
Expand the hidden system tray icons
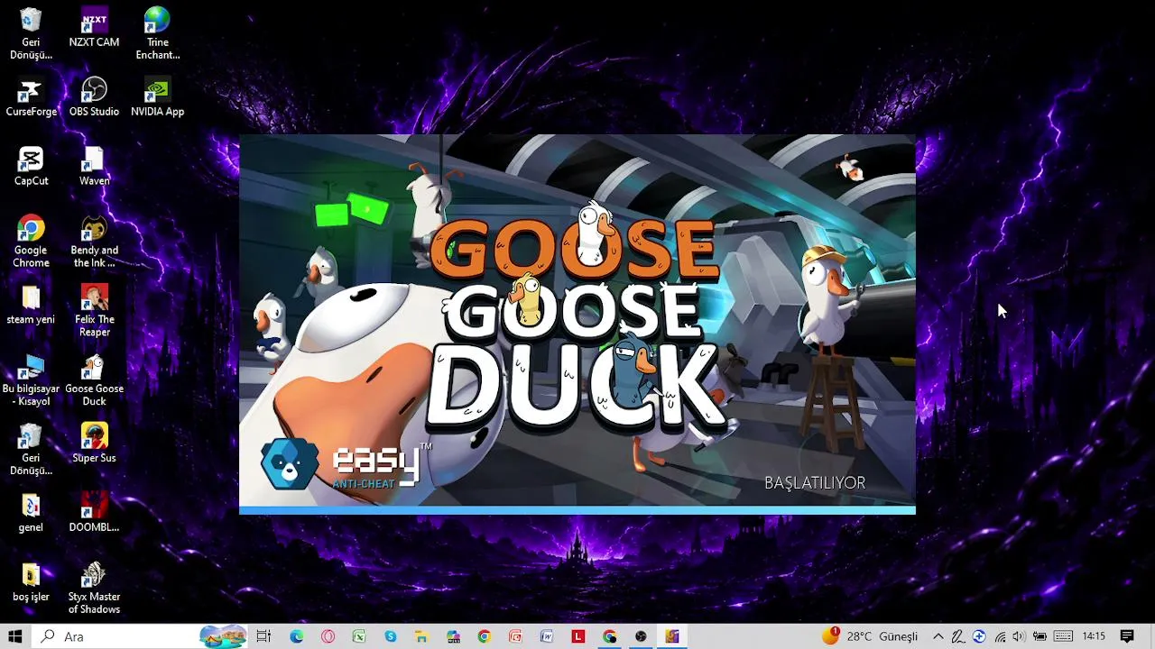click(938, 636)
